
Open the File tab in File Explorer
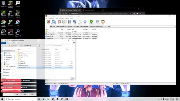click(4, 43)
